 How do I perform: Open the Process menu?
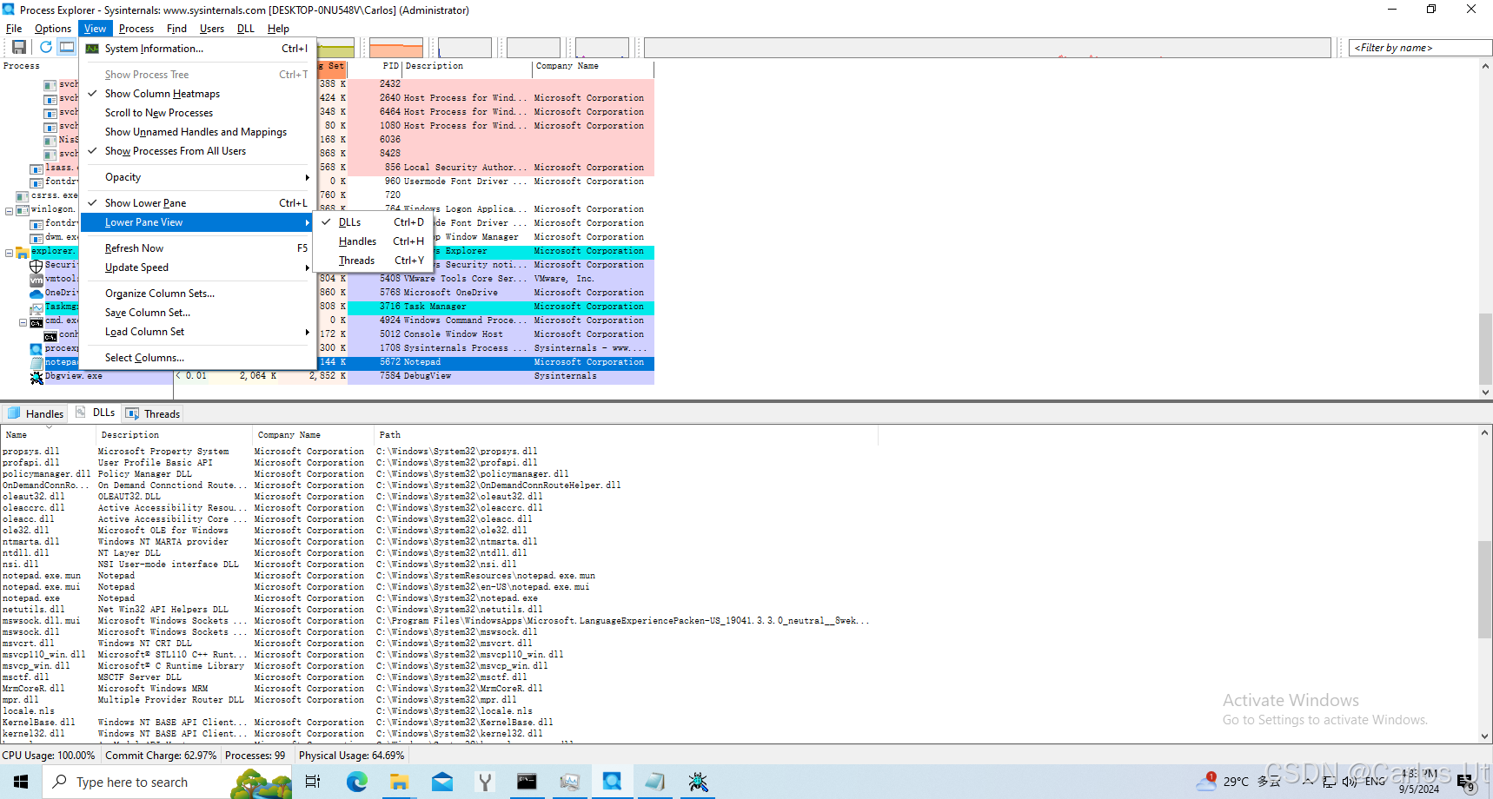136,29
